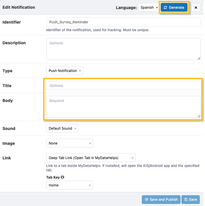Open the Default Sound dropdown
Viewport: 205px width, 206px height.
pyautogui.click(x=62, y=128)
